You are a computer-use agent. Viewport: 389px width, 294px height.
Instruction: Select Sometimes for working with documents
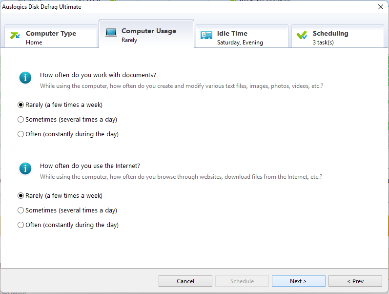[21, 119]
